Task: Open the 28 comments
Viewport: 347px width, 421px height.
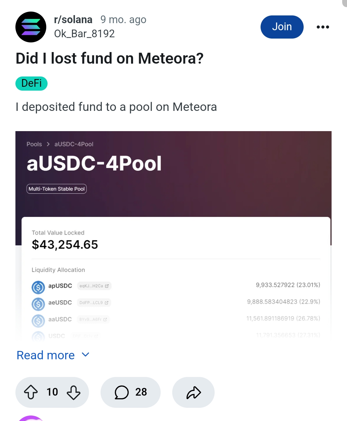Action: click(x=130, y=392)
